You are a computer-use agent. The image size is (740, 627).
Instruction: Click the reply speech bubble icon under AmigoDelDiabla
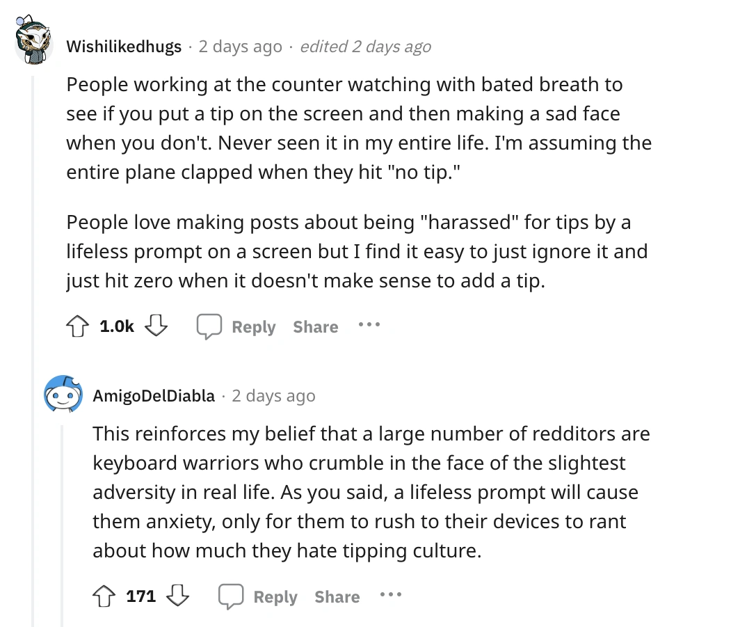[x=232, y=596]
